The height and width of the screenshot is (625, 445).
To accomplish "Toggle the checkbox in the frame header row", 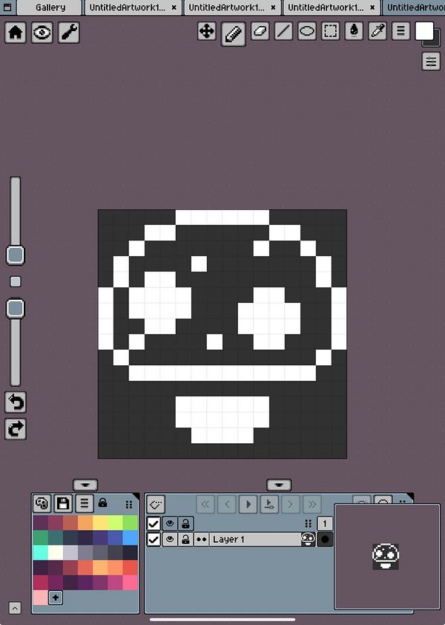I will [154, 523].
